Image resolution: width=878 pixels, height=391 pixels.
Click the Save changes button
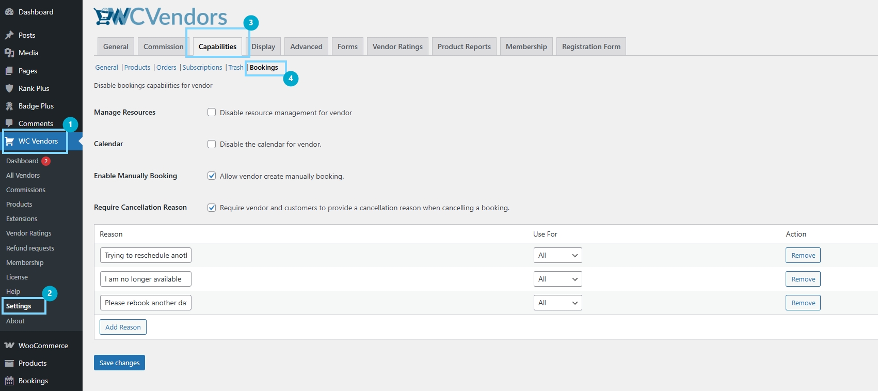[x=119, y=363]
